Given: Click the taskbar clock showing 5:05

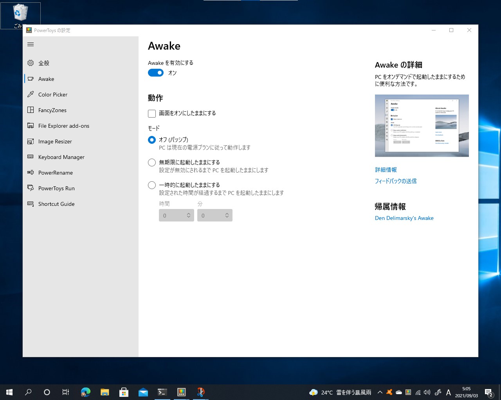Looking at the screenshot, I should (467, 392).
